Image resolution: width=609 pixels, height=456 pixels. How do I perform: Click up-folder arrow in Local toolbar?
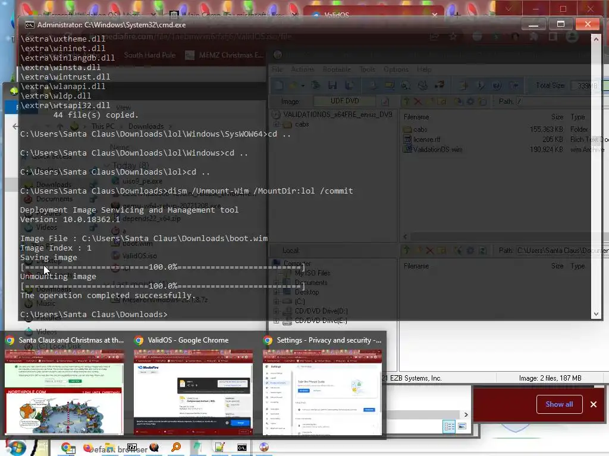click(407, 251)
